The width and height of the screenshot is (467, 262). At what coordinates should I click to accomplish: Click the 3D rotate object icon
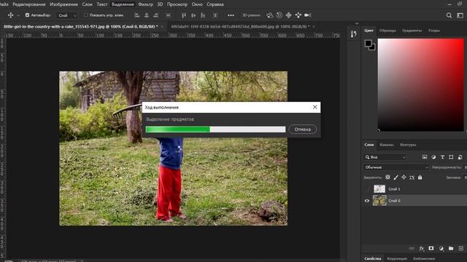pyautogui.click(x=269, y=15)
